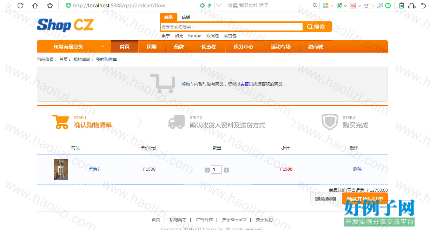Click the green reading mode book icon
The height and width of the screenshot is (230, 430).
tap(388, 5)
